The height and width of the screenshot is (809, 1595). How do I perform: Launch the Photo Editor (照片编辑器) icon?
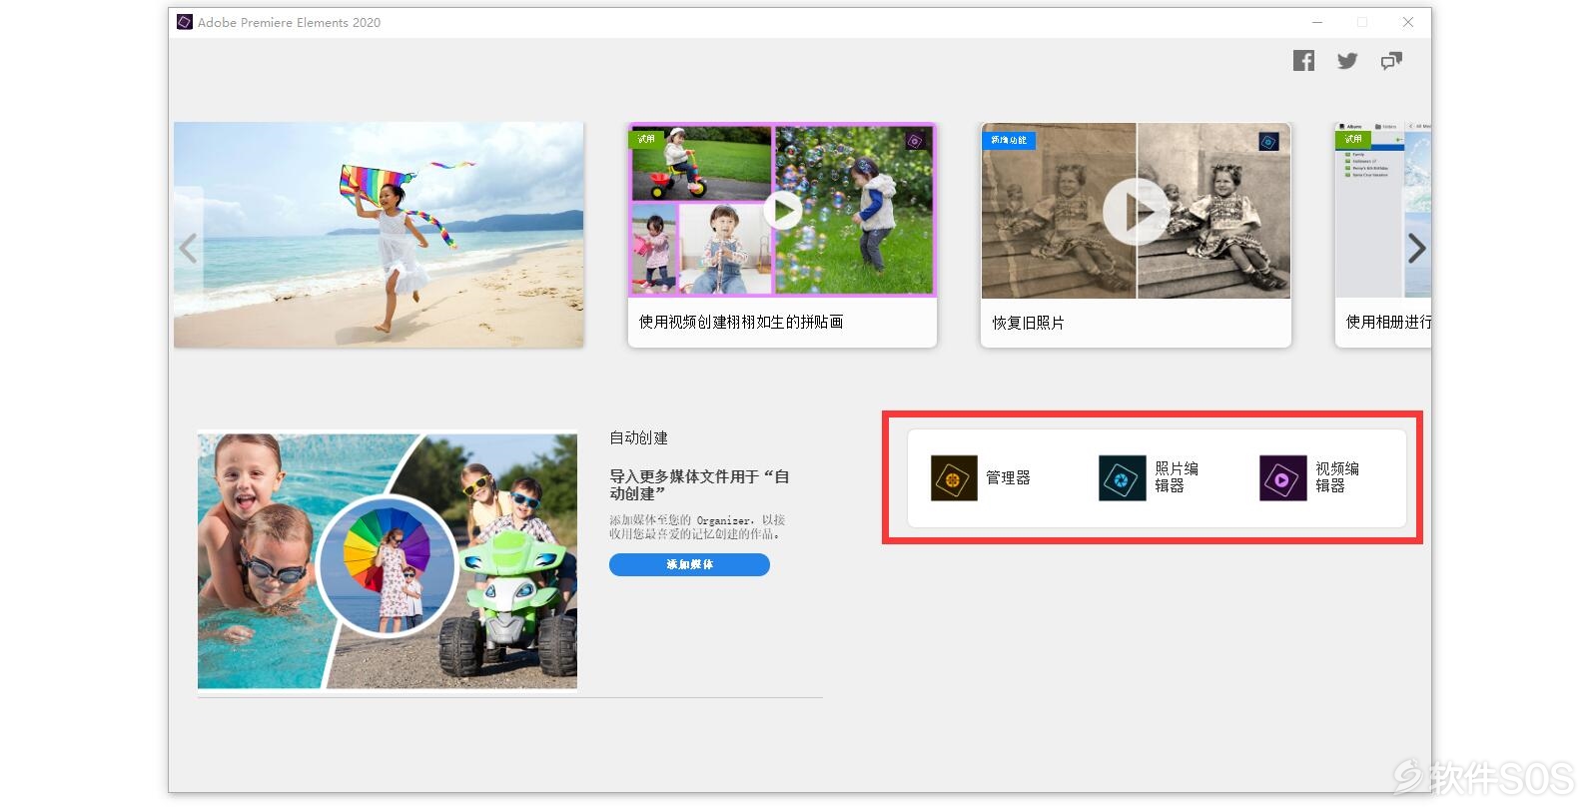point(1122,478)
